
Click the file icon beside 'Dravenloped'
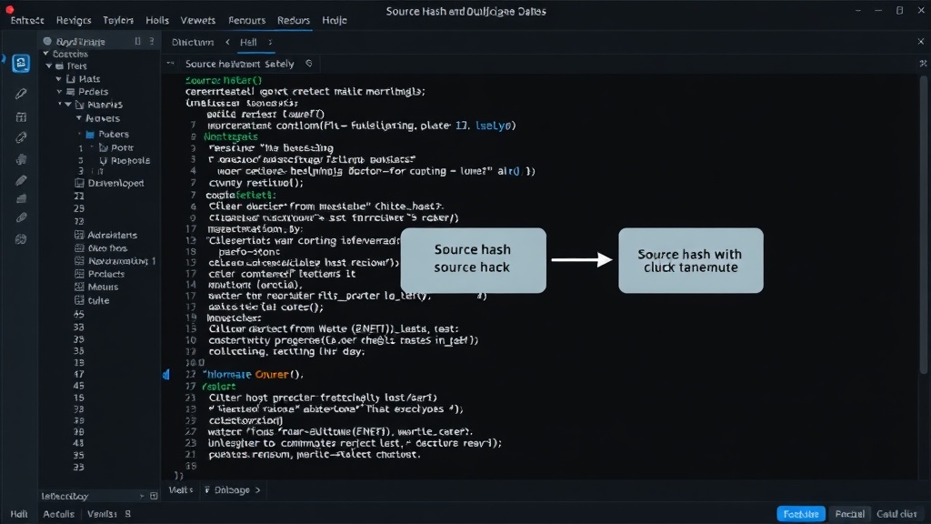click(x=80, y=183)
